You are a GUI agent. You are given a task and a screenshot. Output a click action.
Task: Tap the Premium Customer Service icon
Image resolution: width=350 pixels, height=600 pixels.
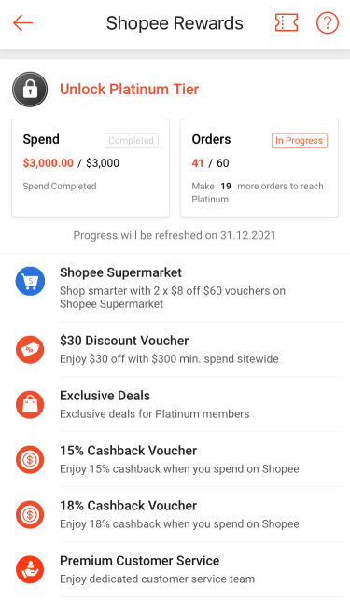click(30, 569)
